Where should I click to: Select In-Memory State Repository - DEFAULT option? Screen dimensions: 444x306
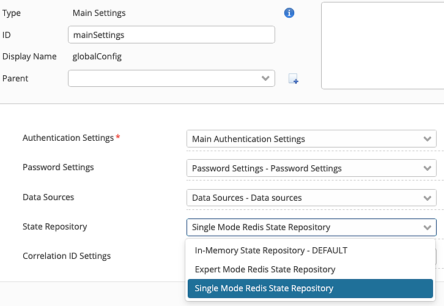271,250
